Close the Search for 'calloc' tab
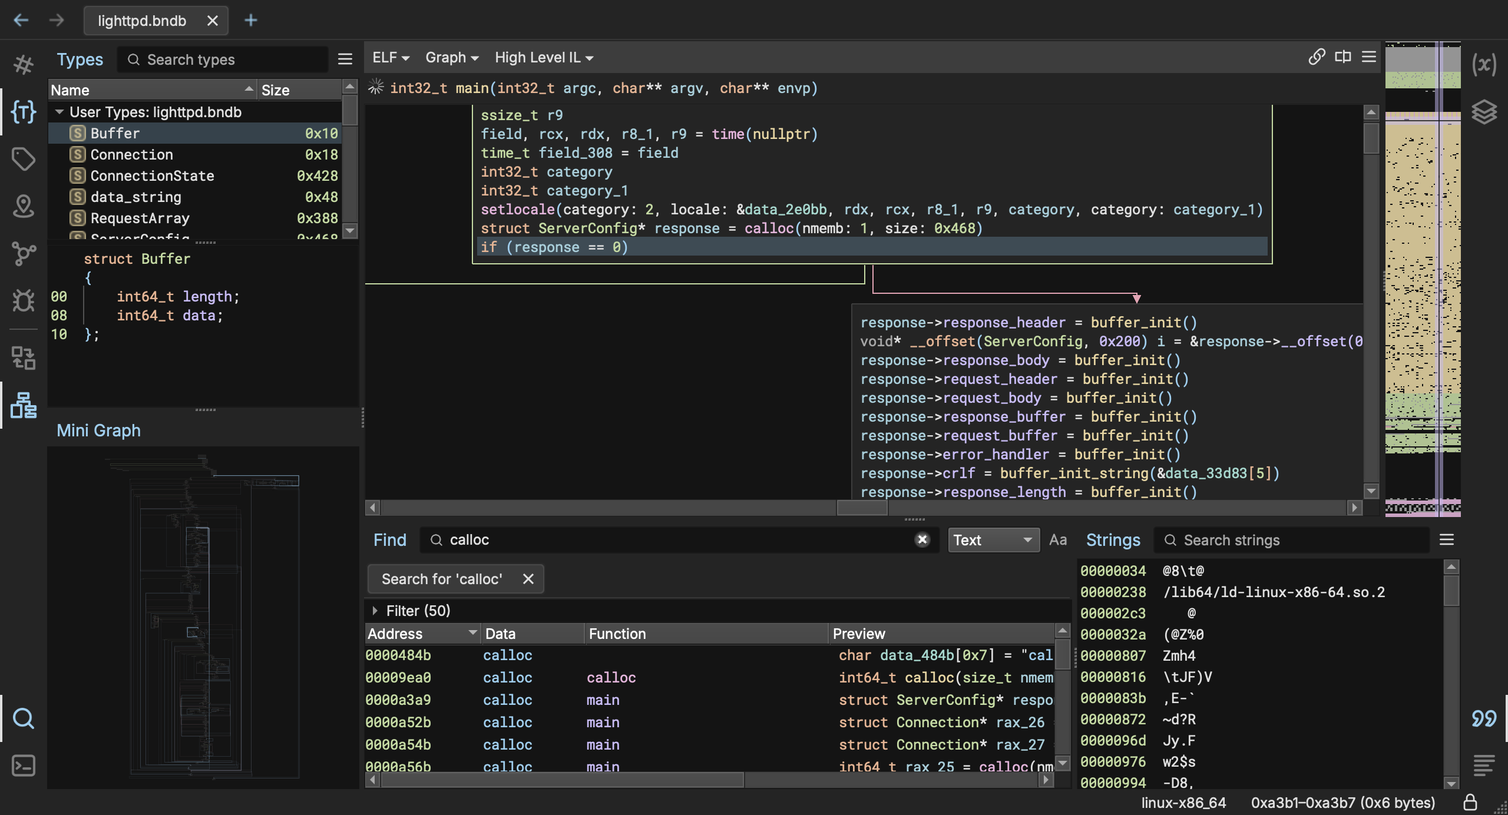Screen dimensions: 1508x815 point(528,579)
